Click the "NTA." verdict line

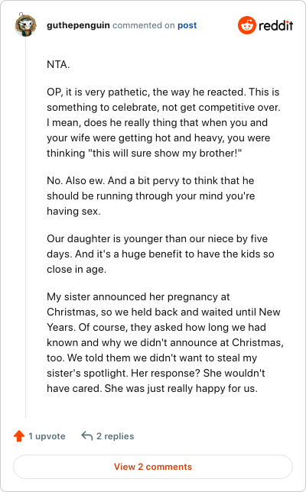58,64
